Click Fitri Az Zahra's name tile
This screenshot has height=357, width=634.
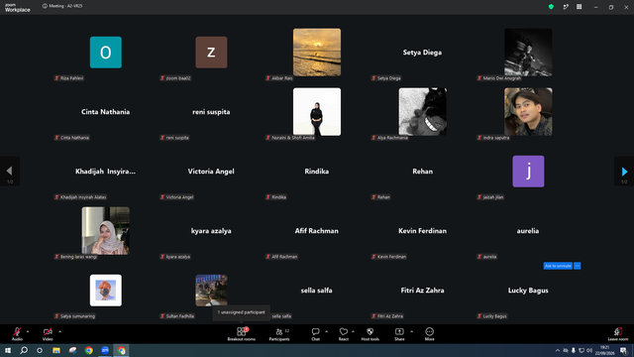[423, 291]
